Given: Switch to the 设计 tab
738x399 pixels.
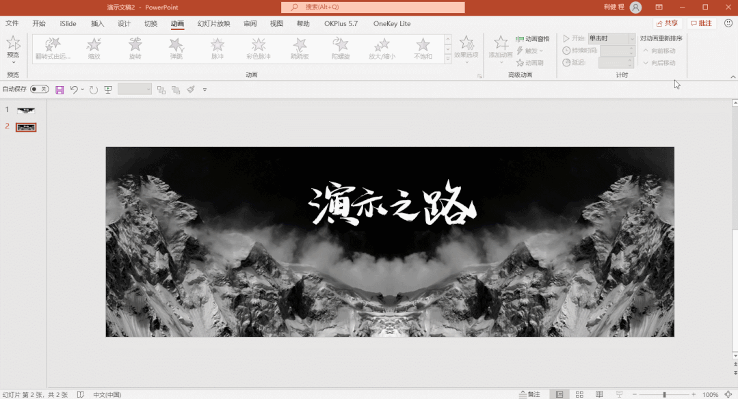Looking at the screenshot, I should pos(124,23).
